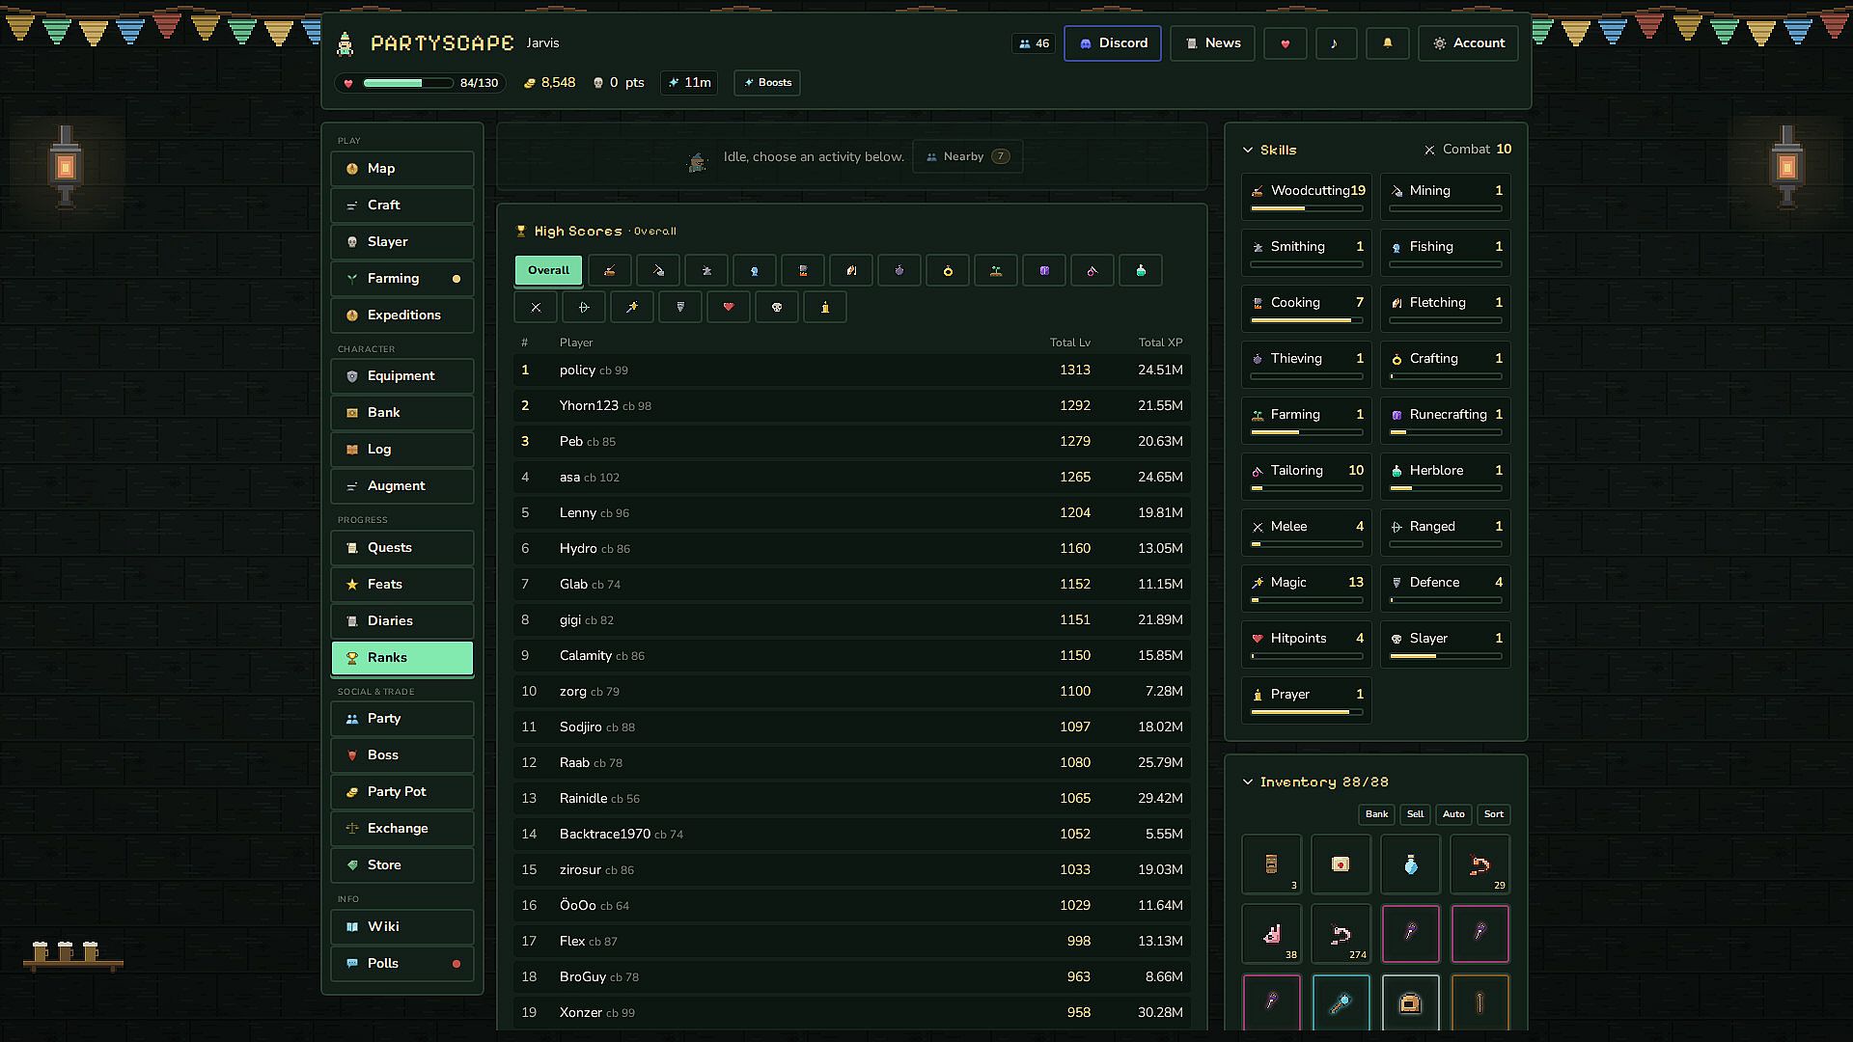Image resolution: width=1853 pixels, height=1042 pixels.
Task: Show Ranged bow high scores tab
Action: [584, 308]
